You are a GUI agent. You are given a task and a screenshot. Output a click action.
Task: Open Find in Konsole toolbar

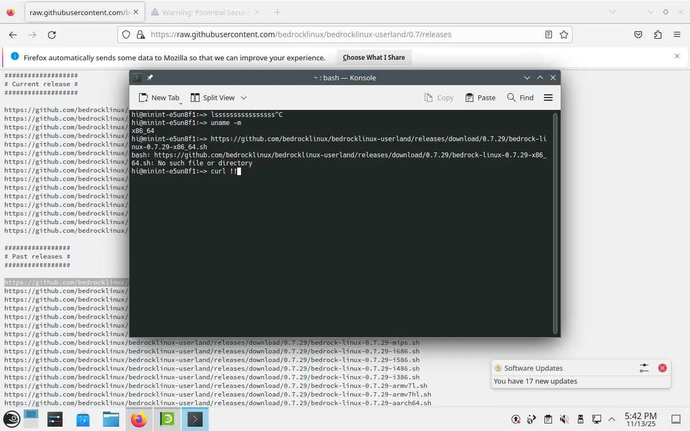coord(520,98)
